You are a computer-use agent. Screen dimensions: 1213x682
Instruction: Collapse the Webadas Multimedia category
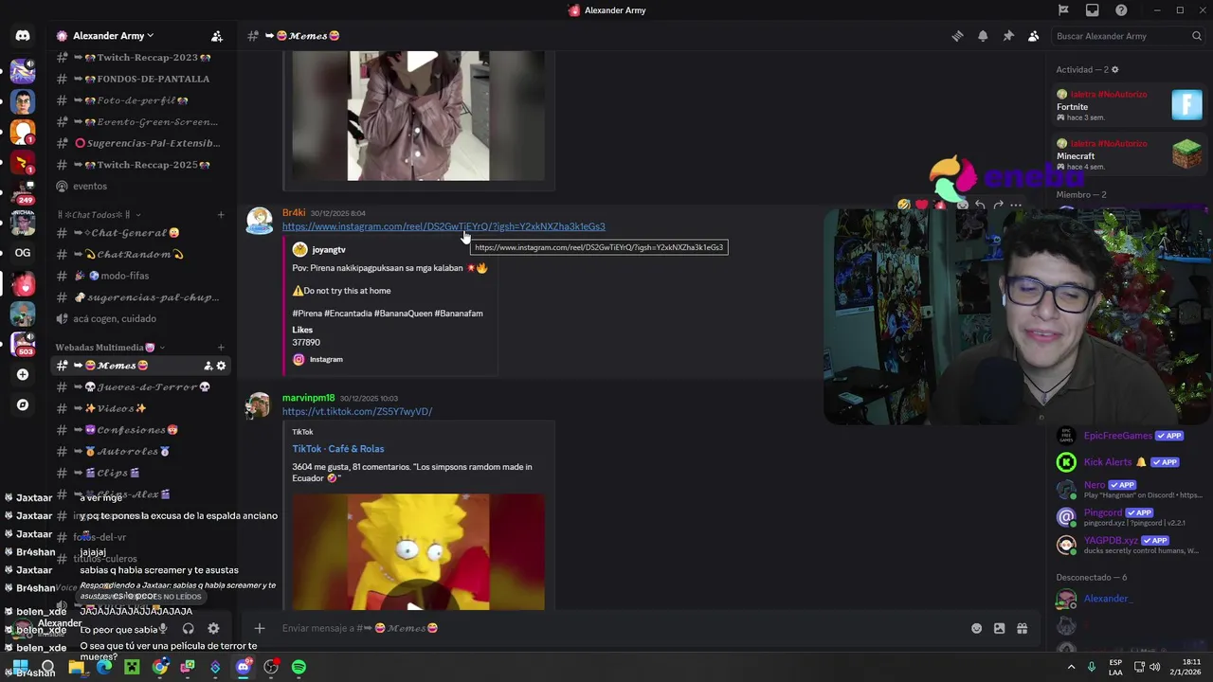coord(110,348)
